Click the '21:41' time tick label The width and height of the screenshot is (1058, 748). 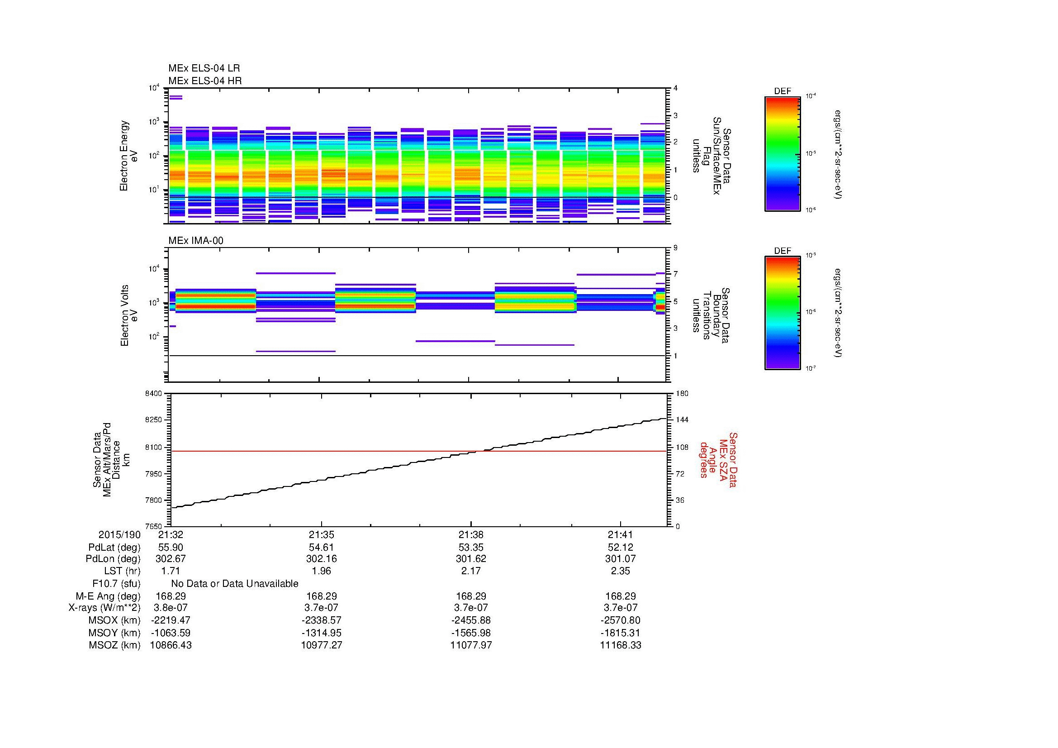click(621, 535)
